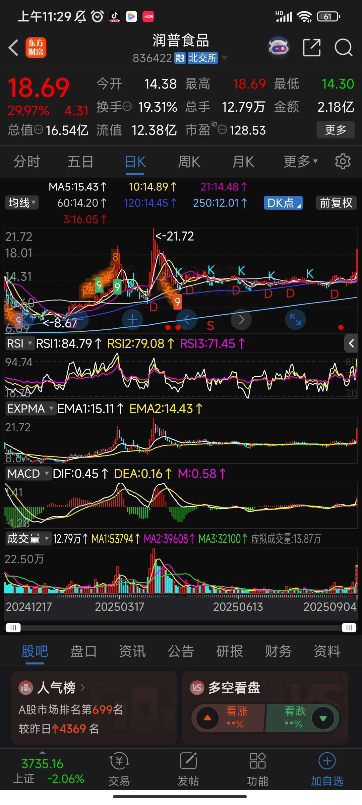Open 成交量 indicator dropdown

28,539
